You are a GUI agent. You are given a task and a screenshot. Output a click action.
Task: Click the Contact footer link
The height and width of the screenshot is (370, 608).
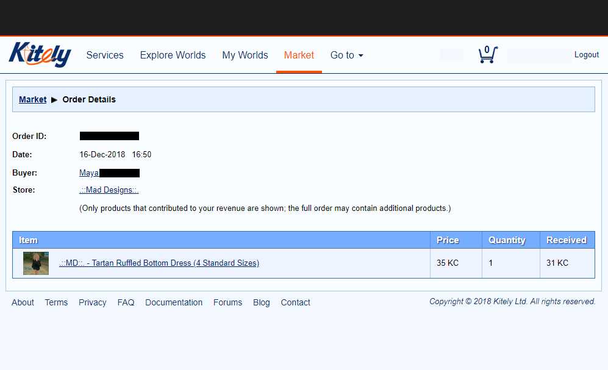296,302
